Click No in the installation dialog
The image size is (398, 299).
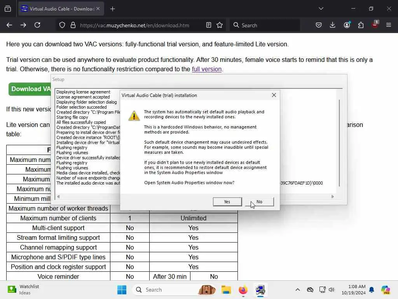click(259, 202)
